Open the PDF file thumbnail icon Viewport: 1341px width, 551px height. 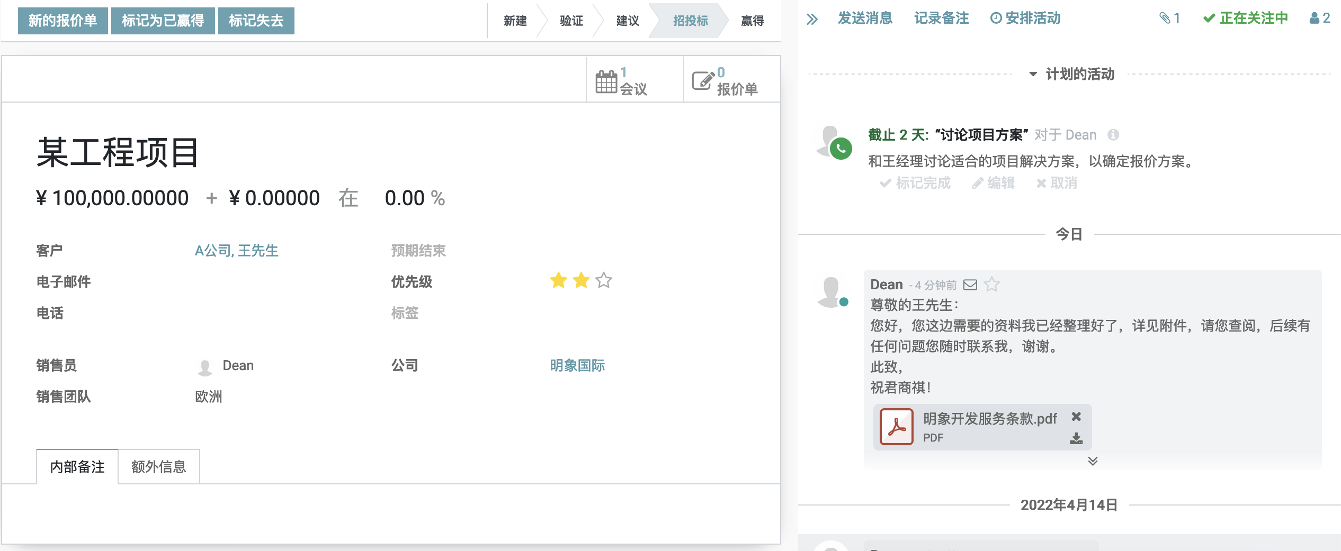(896, 427)
